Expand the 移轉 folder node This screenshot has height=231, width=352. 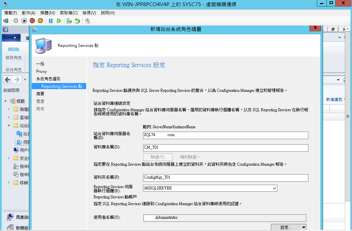pos(9,182)
